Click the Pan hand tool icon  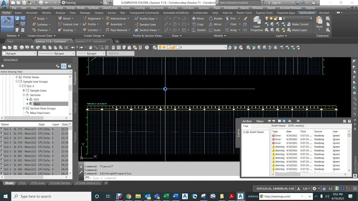point(91,47)
